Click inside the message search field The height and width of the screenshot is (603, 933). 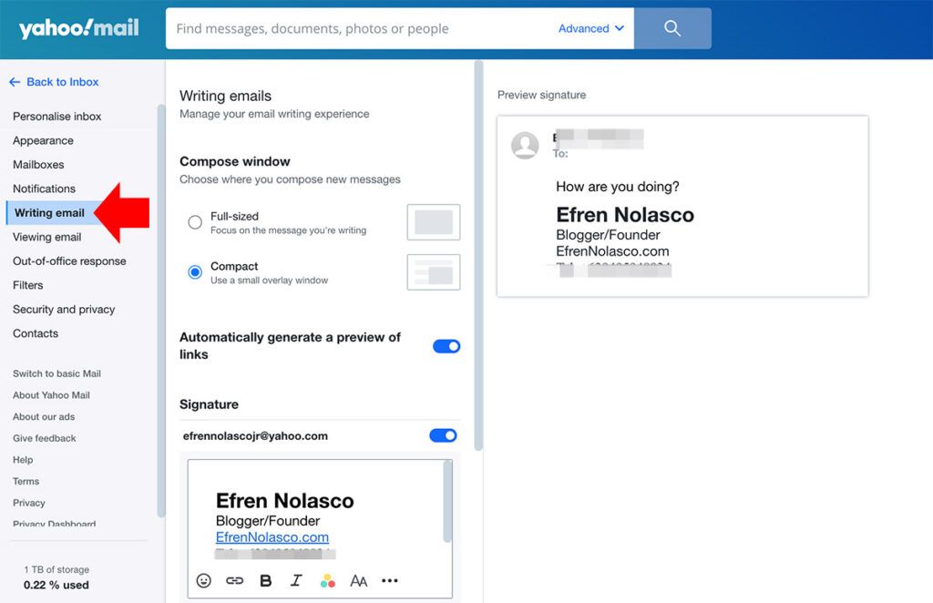click(364, 28)
